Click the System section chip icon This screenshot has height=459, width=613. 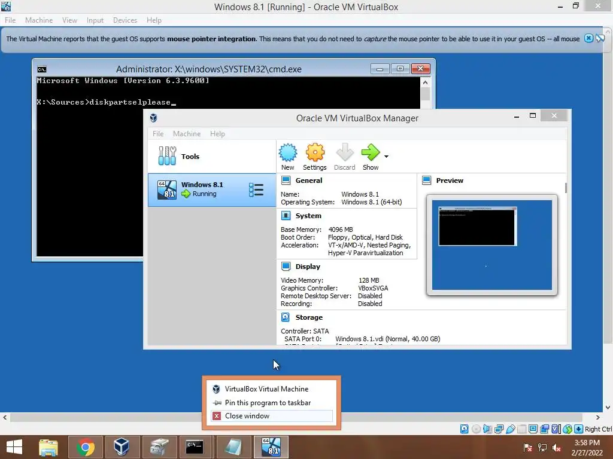click(x=286, y=215)
